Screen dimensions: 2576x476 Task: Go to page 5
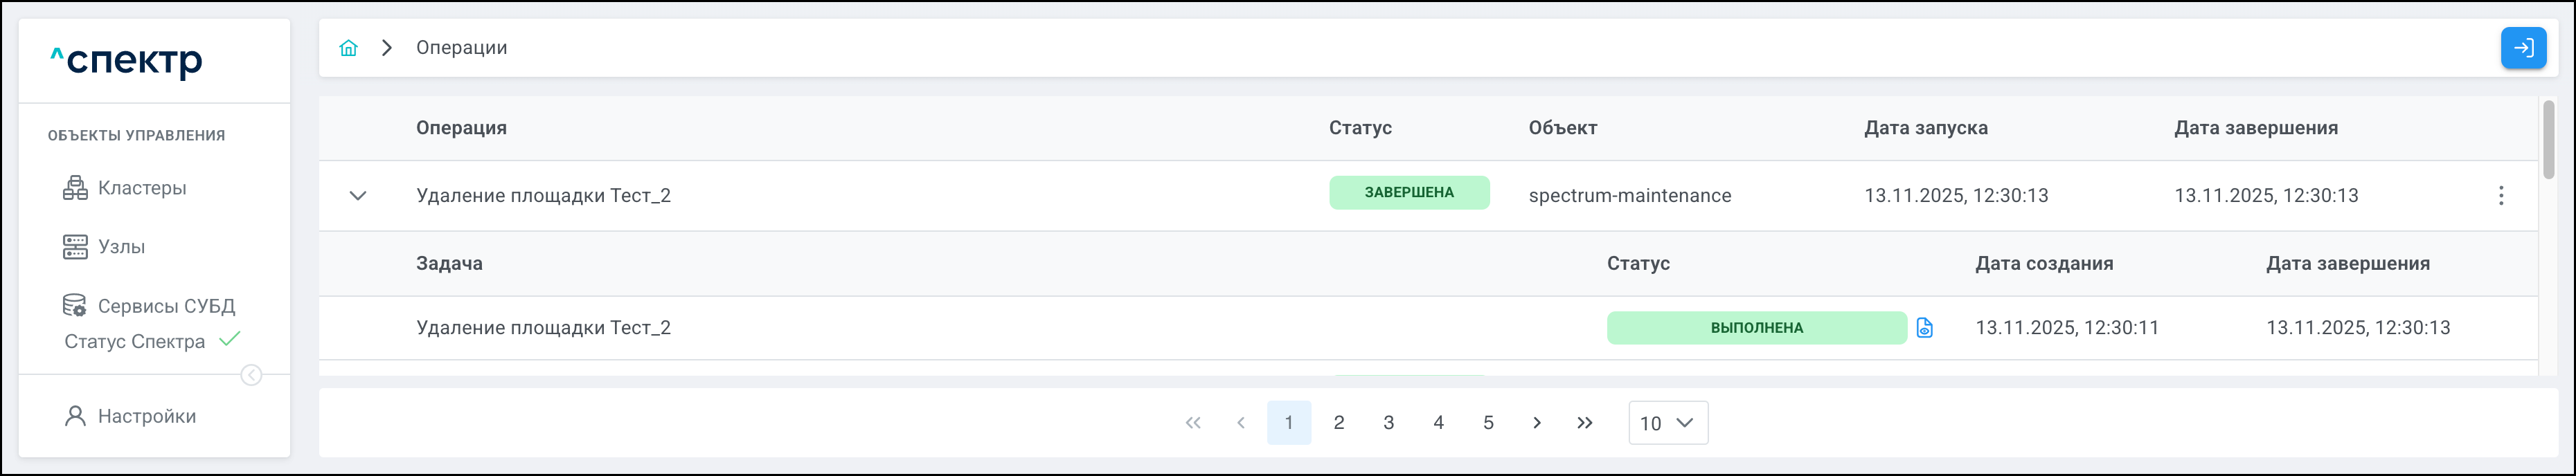(1488, 423)
